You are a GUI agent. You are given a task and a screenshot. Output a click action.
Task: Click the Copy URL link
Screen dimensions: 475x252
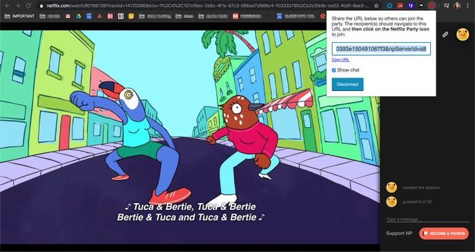[x=340, y=60]
